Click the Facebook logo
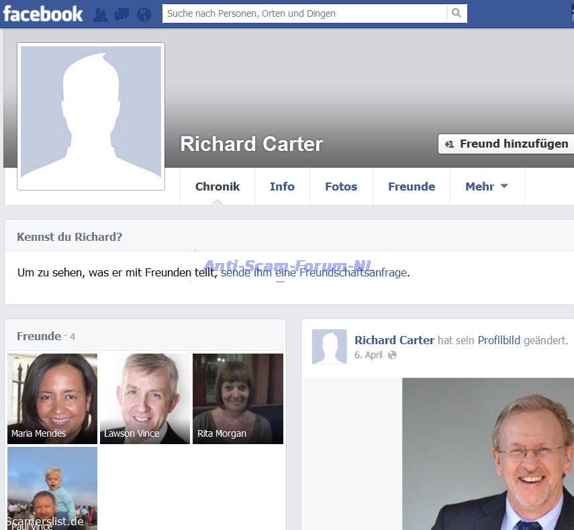Viewport: 574px width, 530px height. (43, 13)
